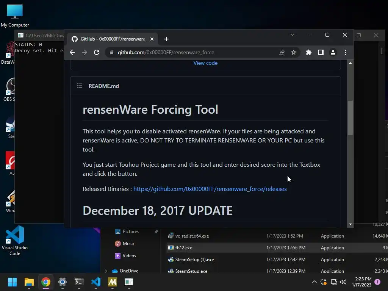This screenshot has height=291, width=388.
Task: Toggle Chrome side panel
Action: 321,52
